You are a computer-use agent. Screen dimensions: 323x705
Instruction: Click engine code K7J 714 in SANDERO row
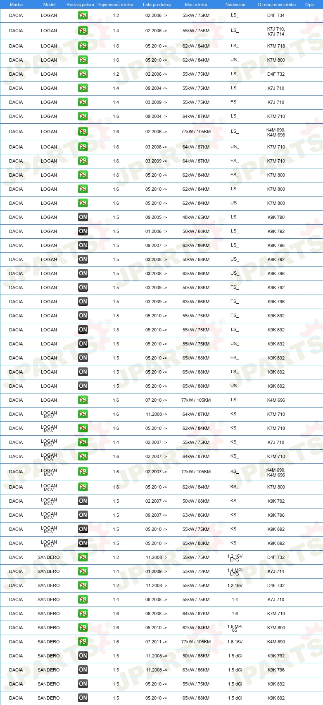click(276, 571)
